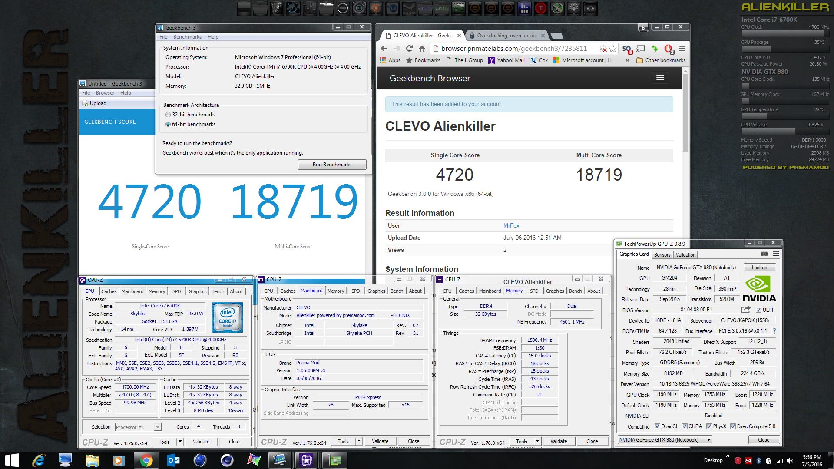This screenshot has height=469, width=834.
Task: Click Validate in CPU-Z Memory window
Action: pyautogui.click(x=559, y=441)
